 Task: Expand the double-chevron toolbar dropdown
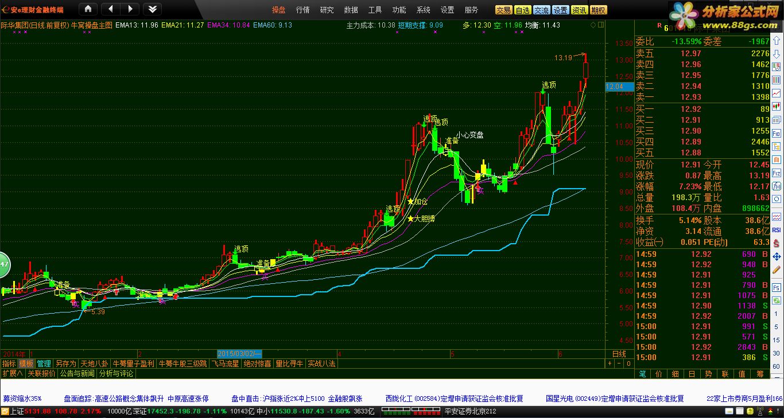click(152, 9)
